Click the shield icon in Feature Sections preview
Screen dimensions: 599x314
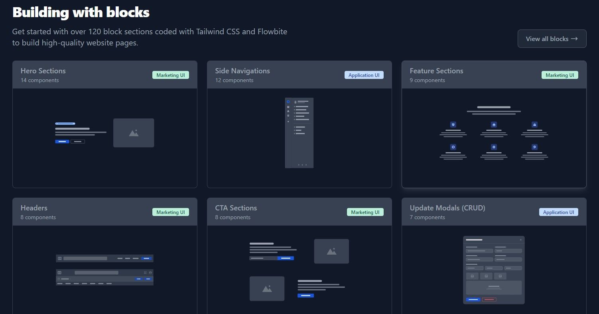click(453, 125)
